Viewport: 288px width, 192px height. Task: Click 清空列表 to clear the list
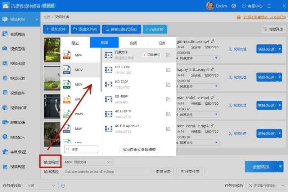point(274,29)
